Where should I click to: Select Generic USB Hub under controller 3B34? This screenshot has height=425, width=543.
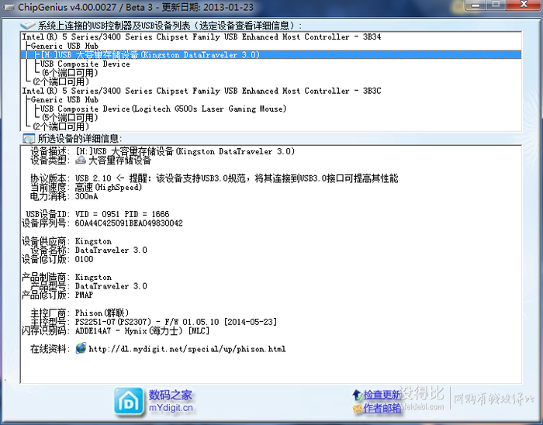click(x=64, y=46)
